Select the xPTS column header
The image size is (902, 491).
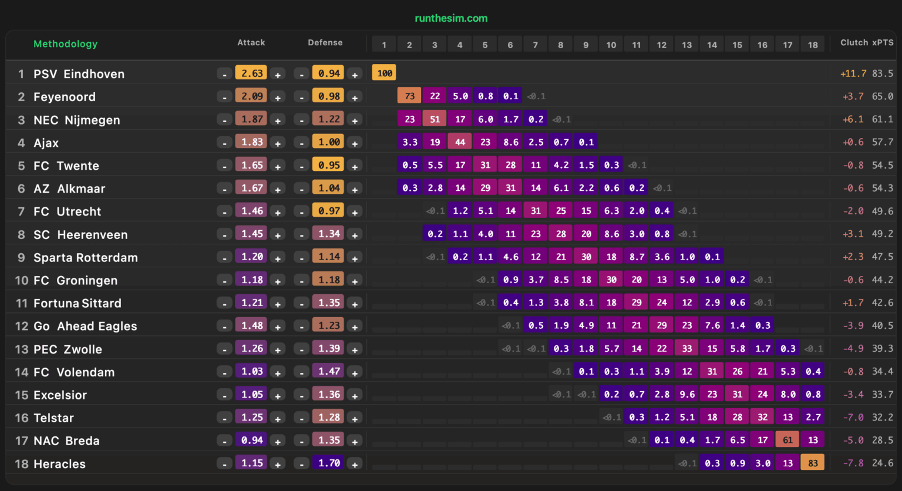[883, 43]
